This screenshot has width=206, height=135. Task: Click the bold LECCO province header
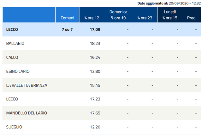[x=12, y=30]
